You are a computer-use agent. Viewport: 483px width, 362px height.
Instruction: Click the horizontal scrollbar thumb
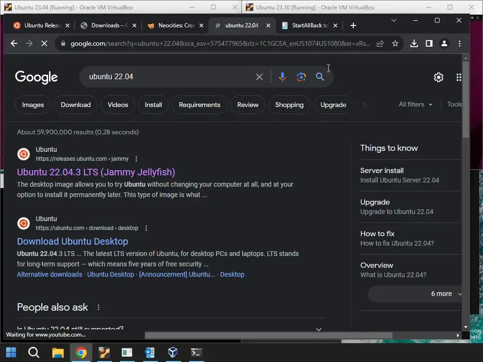268,335
